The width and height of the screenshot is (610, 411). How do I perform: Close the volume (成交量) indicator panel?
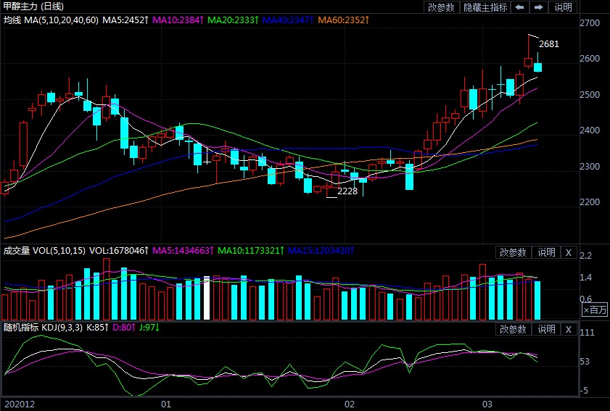(569, 252)
